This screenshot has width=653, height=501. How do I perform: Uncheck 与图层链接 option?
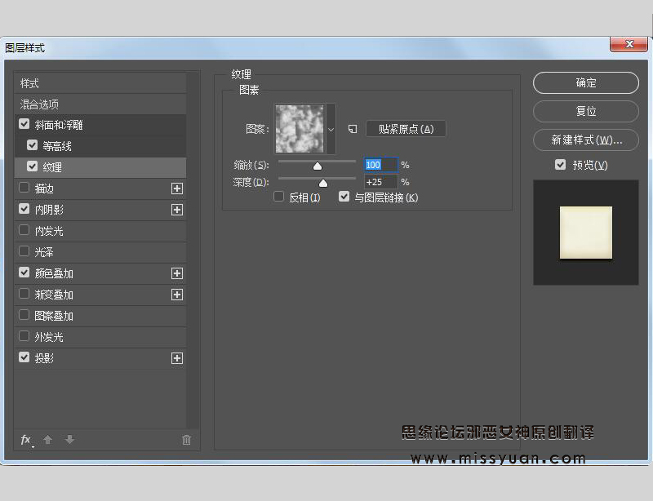(x=344, y=197)
